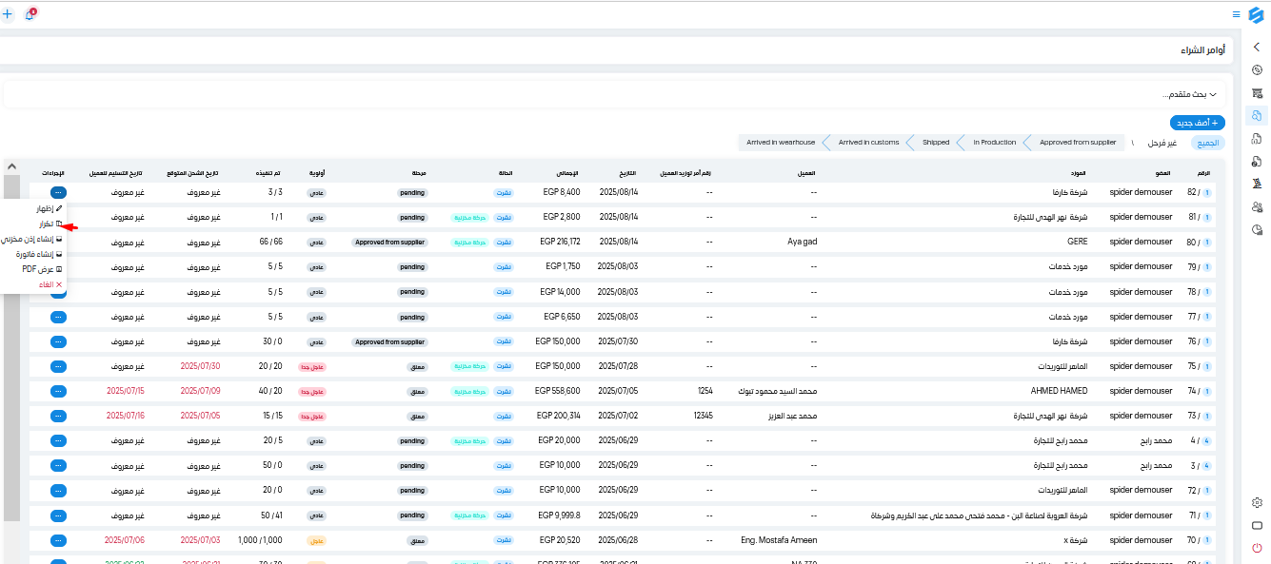Click the scroll-up arrow of table scrollbar
The width and height of the screenshot is (1271, 564).
point(11,166)
